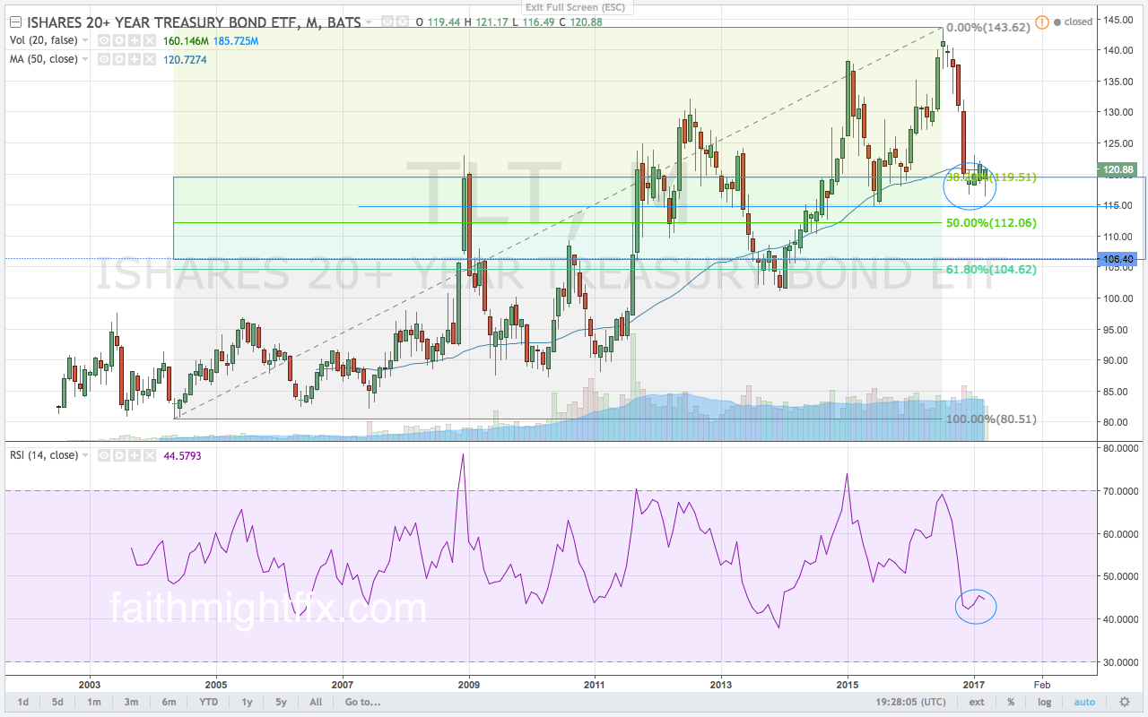
Task: Click the 70.0000 label on RSI scale
Action: pyautogui.click(x=1122, y=490)
